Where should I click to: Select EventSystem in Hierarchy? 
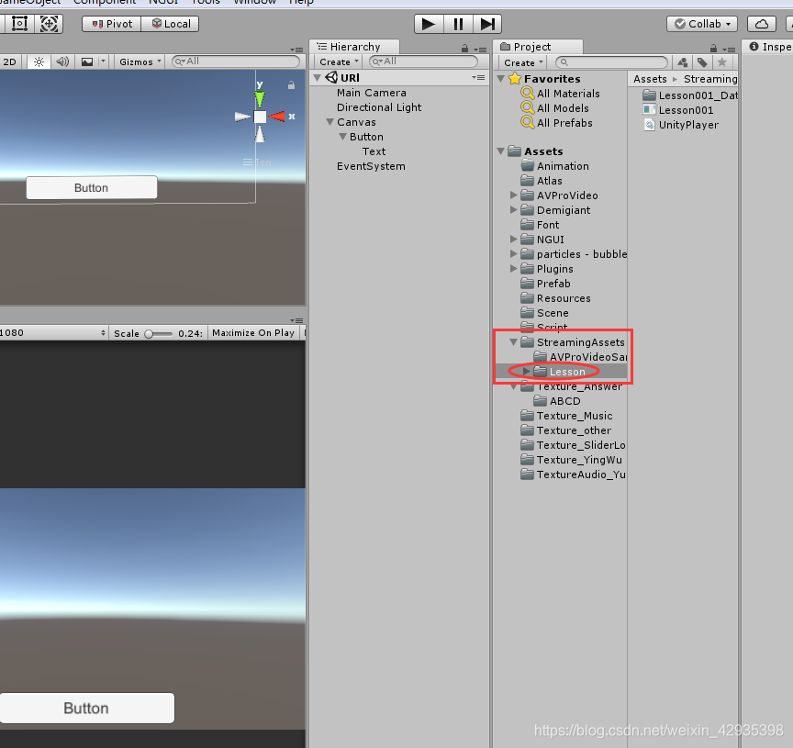click(371, 166)
